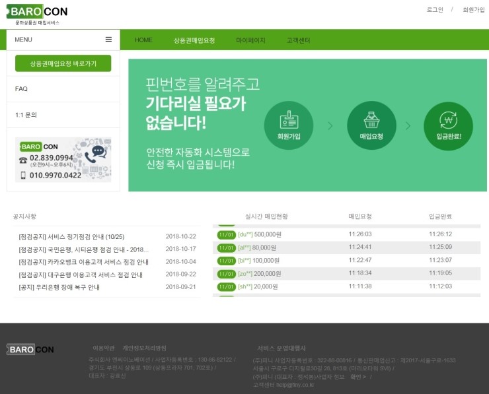
Task: Click the chat bubble phone graphic
Action: pos(96,154)
